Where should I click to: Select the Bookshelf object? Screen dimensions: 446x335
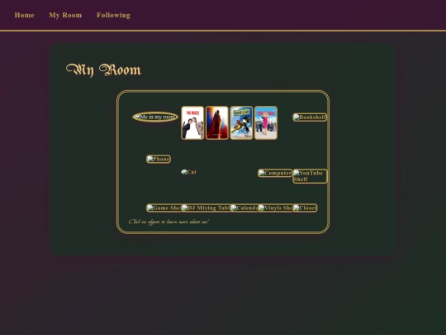point(310,117)
